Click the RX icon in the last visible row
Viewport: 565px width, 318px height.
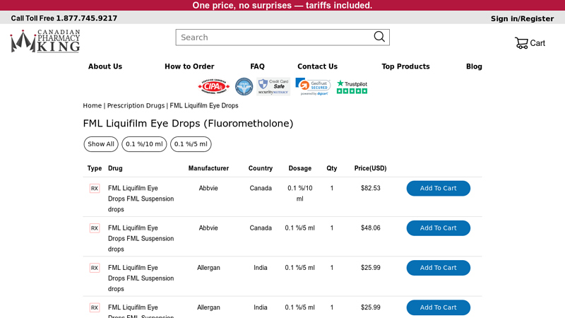click(95, 307)
